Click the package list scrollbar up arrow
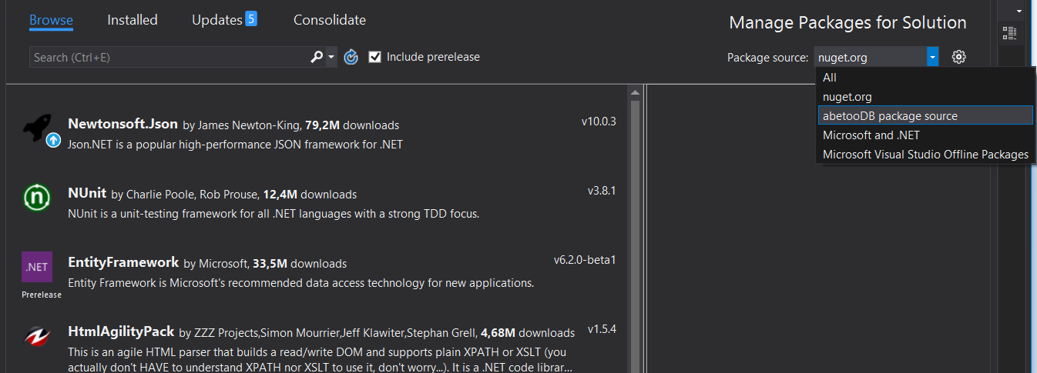 (x=636, y=93)
